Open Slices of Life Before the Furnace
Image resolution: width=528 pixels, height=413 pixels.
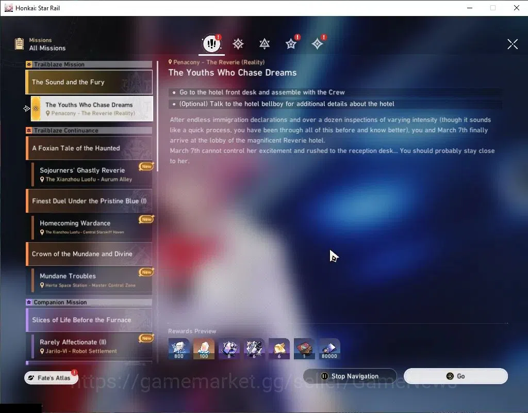click(x=89, y=320)
